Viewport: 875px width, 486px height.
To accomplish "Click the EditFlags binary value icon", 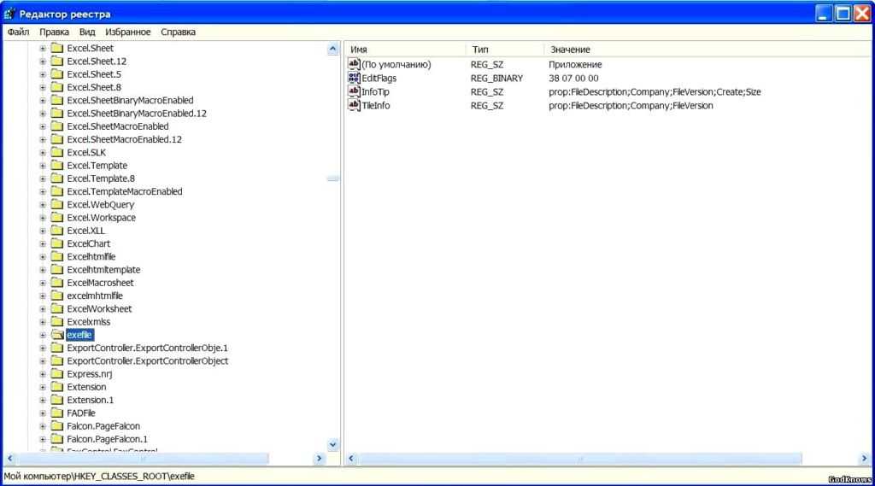I will (355, 78).
